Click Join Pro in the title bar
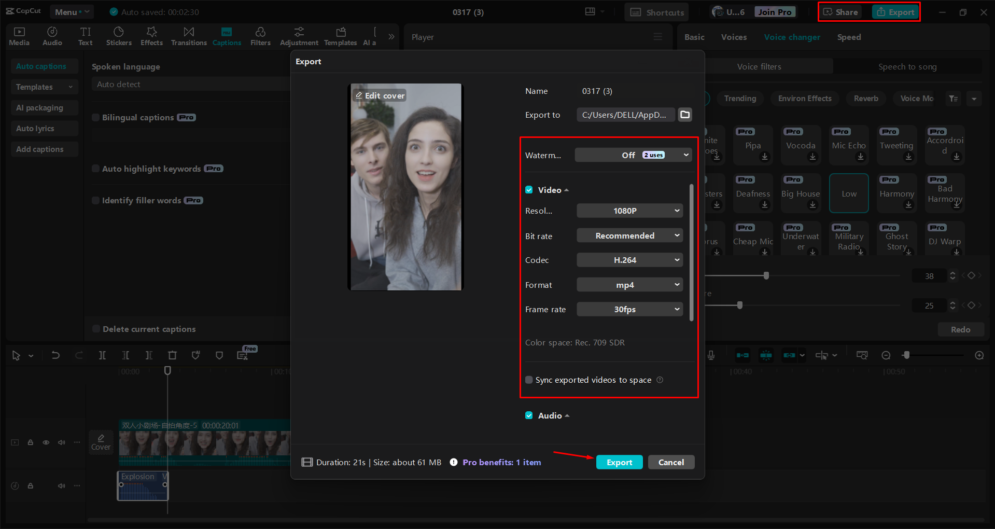Image resolution: width=995 pixels, height=529 pixels. click(x=774, y=11)
